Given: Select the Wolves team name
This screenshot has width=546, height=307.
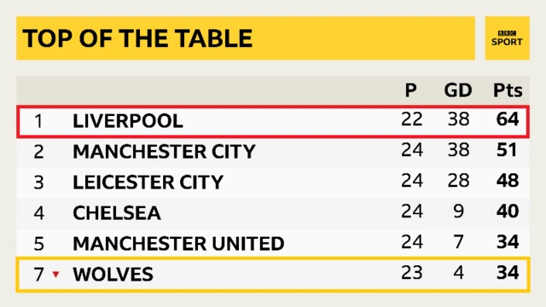Looking at the screenshot, I should (x=113, y=275).
